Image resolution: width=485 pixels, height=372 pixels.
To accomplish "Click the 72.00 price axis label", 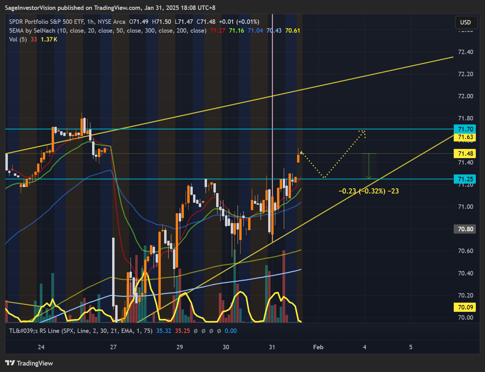I will coord(466,96).
